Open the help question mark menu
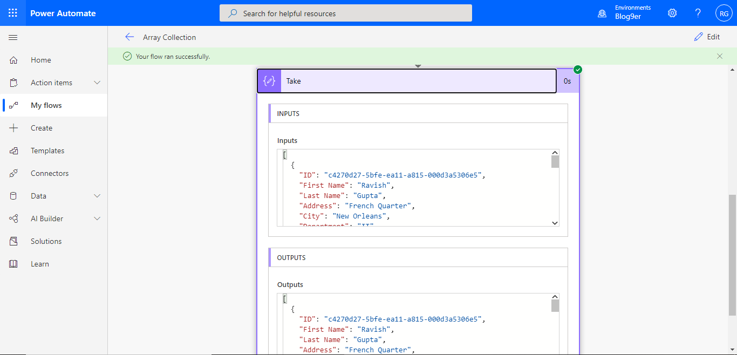 pos(698,13)
